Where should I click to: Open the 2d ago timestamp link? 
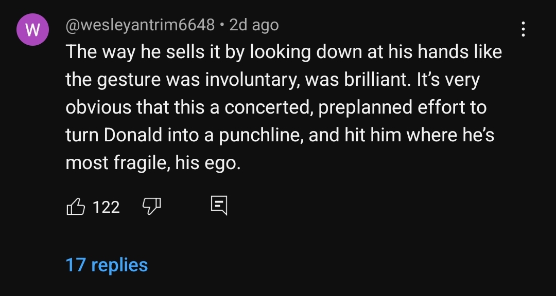coord(254,25)
